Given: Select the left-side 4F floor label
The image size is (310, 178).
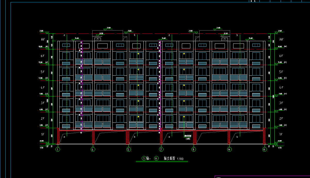Looking at the screenshot, I should click(x=43, y=87).
